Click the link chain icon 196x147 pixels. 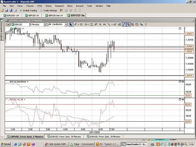pyautogui.click(x=141, y=24)
